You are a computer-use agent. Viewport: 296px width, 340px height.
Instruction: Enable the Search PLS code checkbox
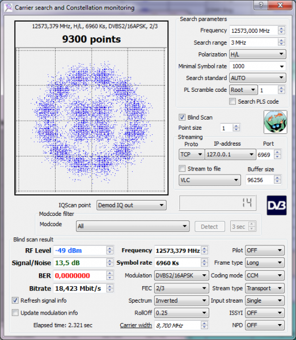232,101
